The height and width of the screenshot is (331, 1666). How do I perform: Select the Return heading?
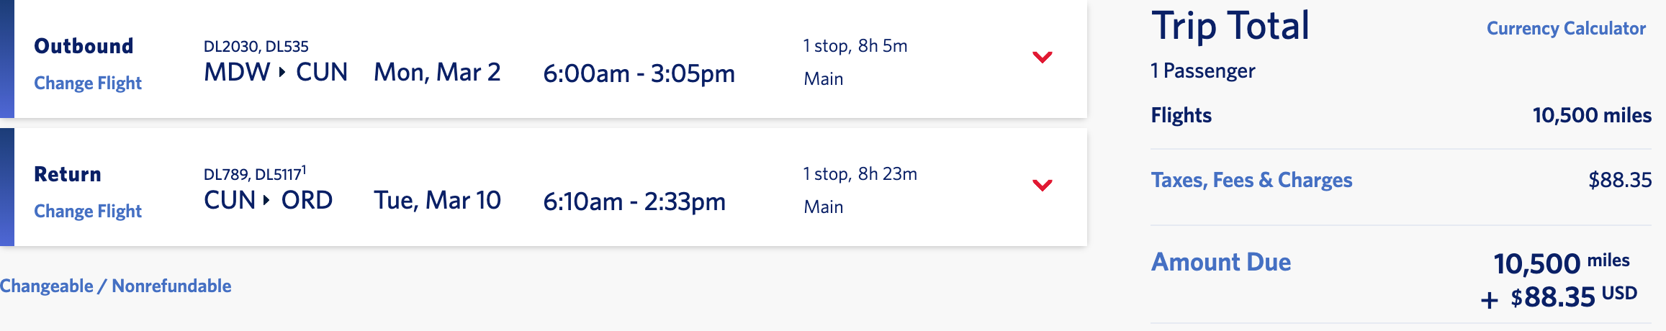(x=68, y=174)
